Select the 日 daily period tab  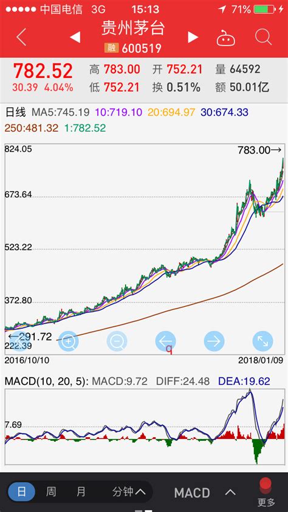tap(21, 492)
